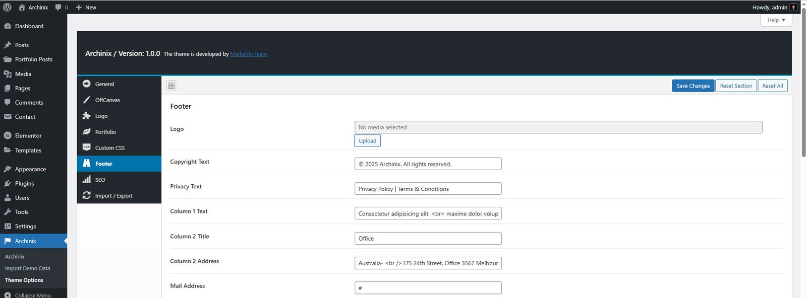Click the Upload logo button
The image size is (807, 298).
tap(367, 141)
